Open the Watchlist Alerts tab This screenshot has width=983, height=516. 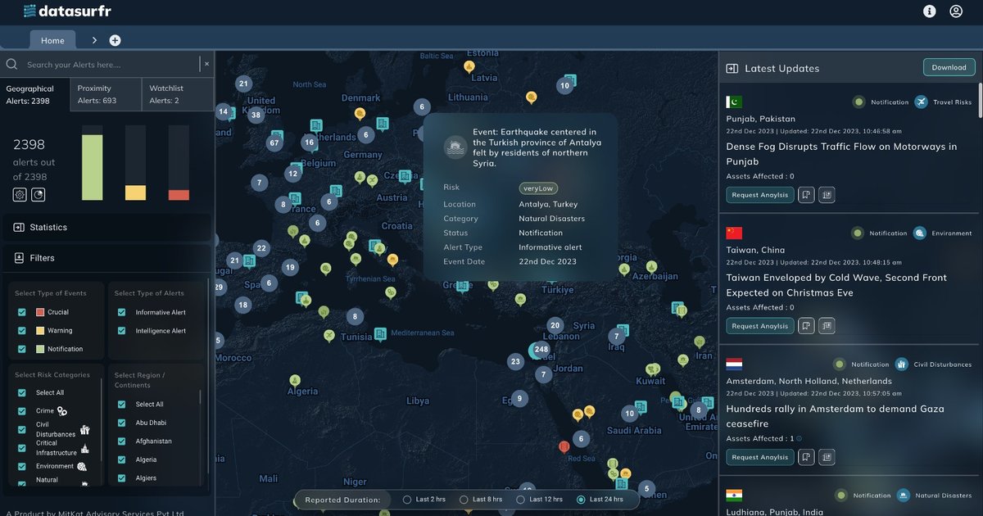coord(178,94)
